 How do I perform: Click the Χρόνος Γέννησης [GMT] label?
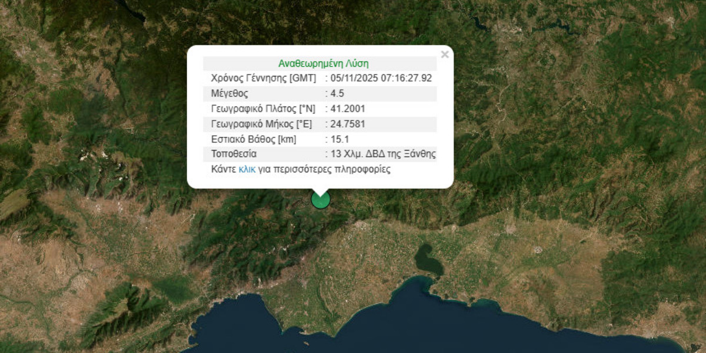coord(263,78)
